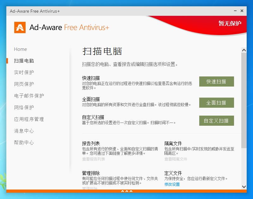
Task: Open 消息中心 from the sidebar
Action: pos(24,131)
